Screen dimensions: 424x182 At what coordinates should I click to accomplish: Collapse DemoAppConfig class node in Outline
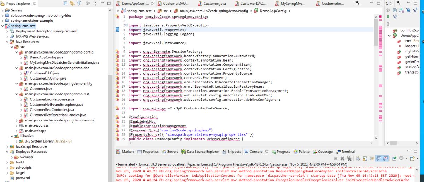pyautogui.click(x=389, y=36)
